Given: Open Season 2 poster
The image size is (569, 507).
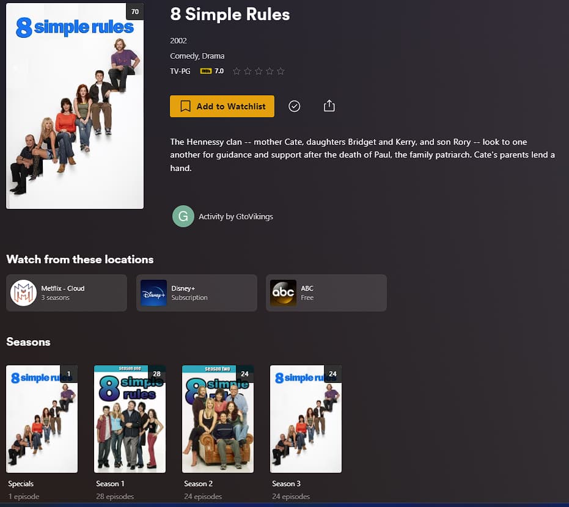Looking at the screenshot, I should coord(218,419).
